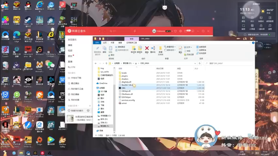The image size is (278, 156).
Task: Click Copy path in Explorer ribbon
Action: (x=120, y=47)
